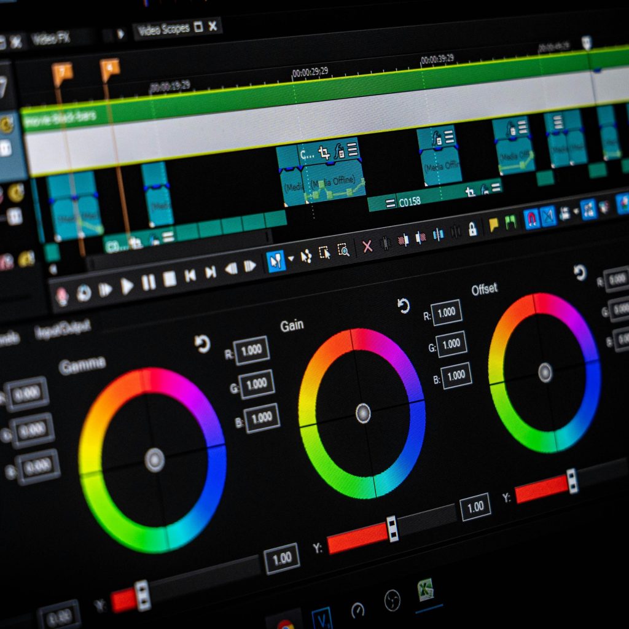Reset the Offset color wheel

click(580, 272)
